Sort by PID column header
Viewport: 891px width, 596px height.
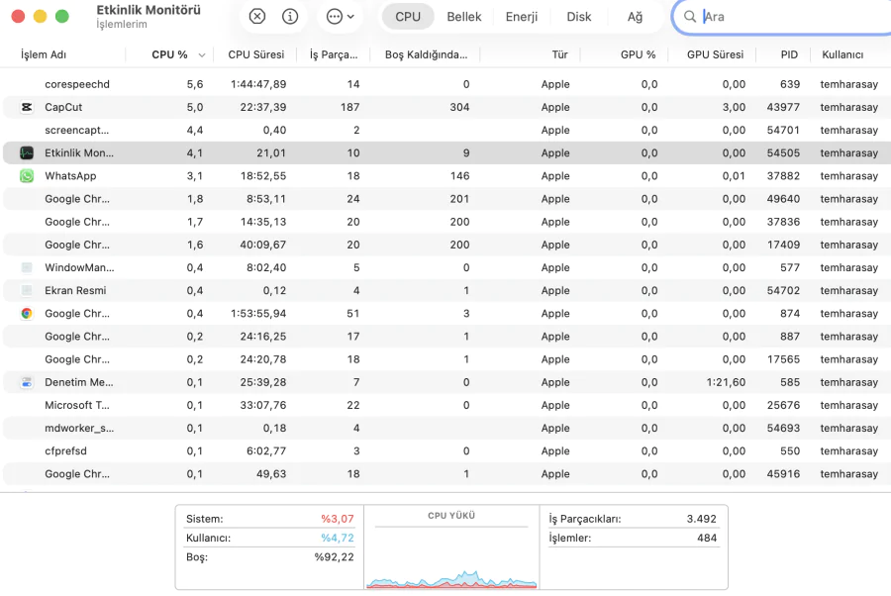[789, 55]
